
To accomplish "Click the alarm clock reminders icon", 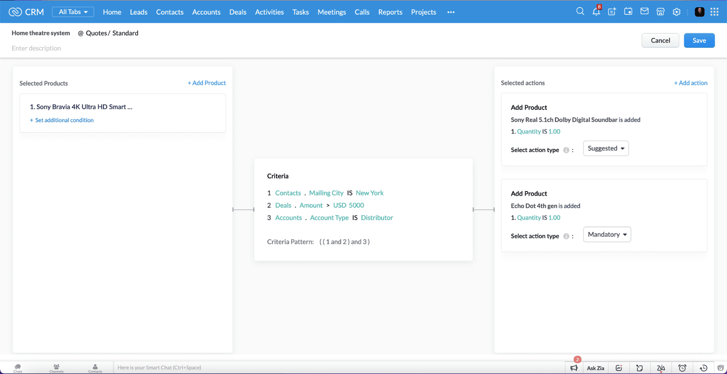I will point(682,368).
